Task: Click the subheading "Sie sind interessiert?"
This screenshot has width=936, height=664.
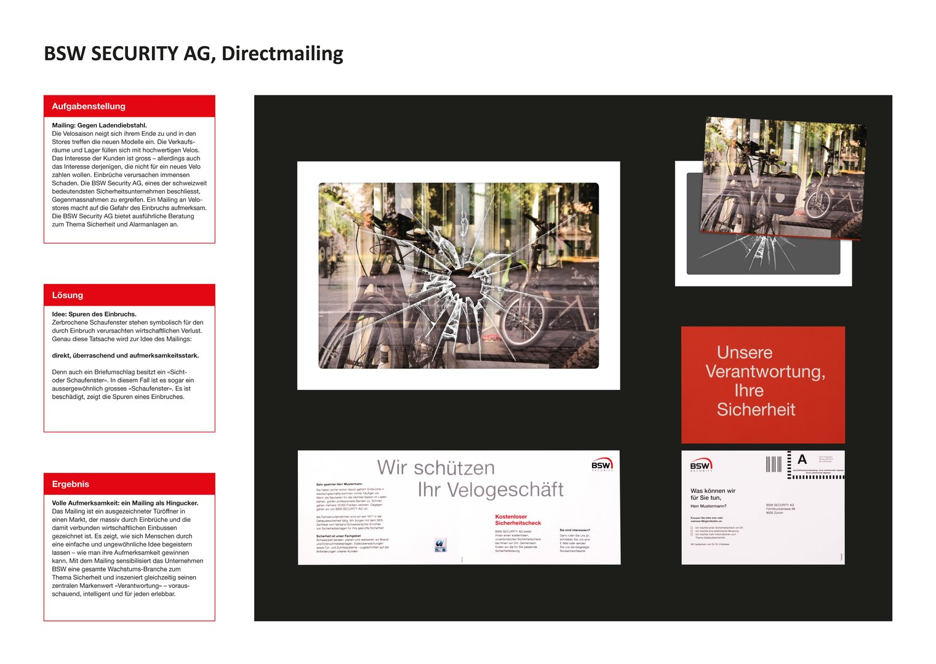Action: click(x=575, y=530)
